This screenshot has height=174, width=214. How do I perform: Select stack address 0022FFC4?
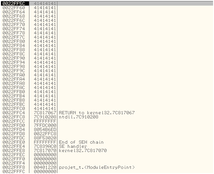(14, 113)
